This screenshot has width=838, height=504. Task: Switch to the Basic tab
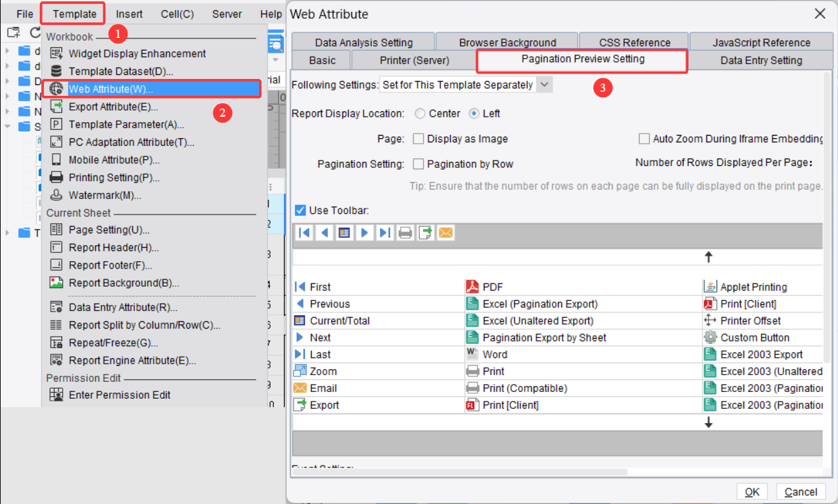click(322, 60)
